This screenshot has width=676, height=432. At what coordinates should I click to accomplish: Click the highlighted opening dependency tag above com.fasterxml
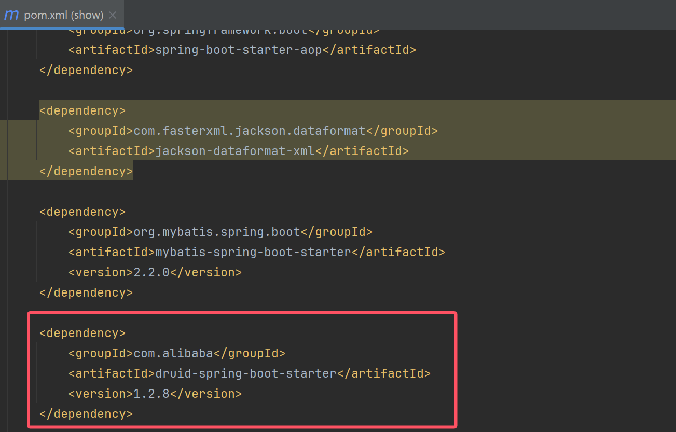tap(82, 110)
